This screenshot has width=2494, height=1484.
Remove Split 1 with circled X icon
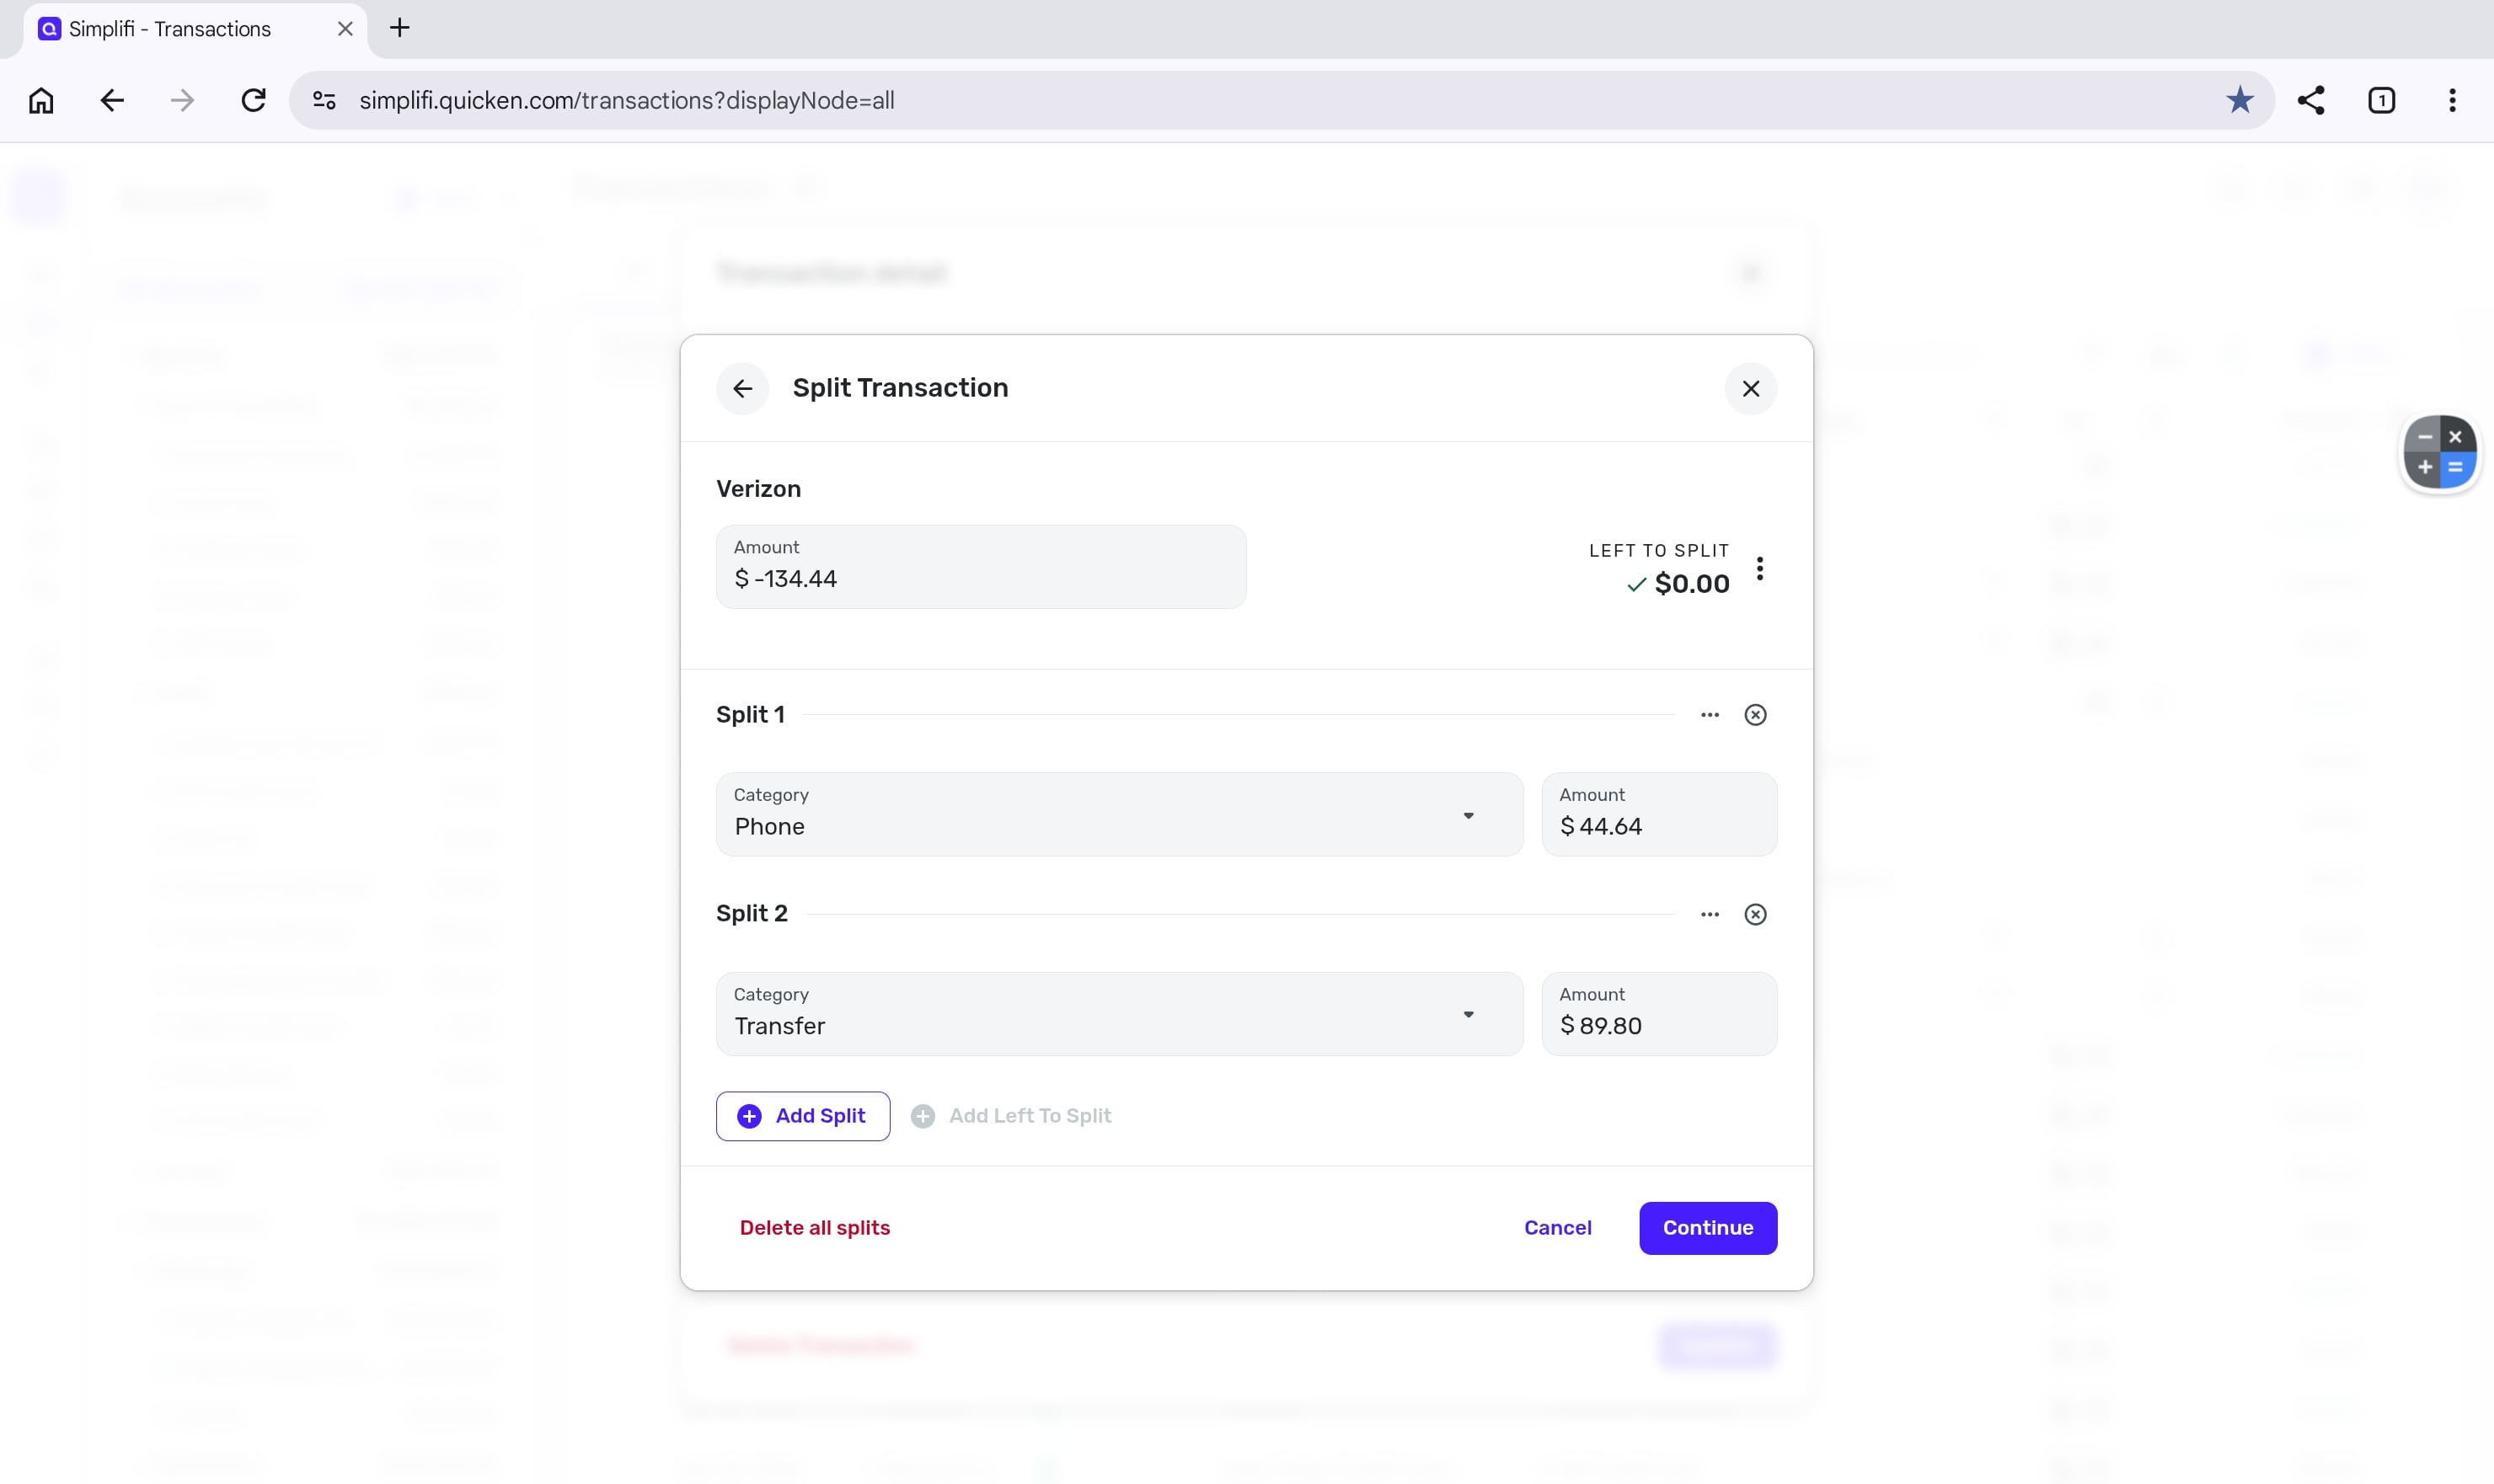(x=1755, y=715)
